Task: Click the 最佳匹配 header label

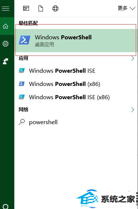Action: pos(28,23)
